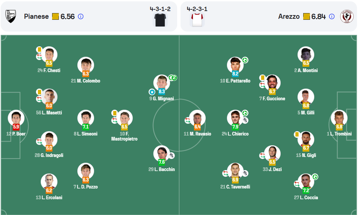The image size is (358, 215).
Task: Open P. Boer's player photo
Action: click(16, 118)
